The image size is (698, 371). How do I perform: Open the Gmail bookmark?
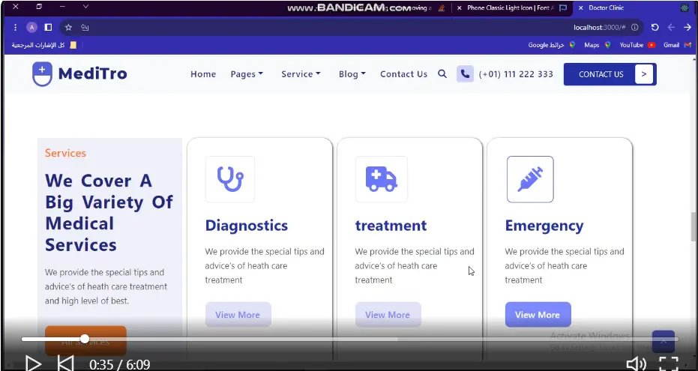[677, 45]
